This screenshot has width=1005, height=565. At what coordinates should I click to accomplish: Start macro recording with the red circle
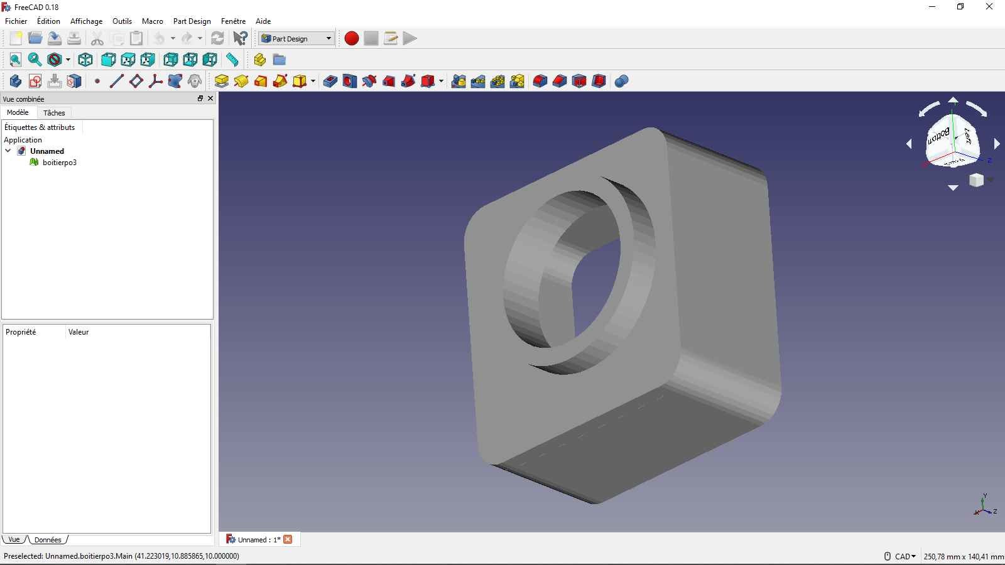[352, 38]
